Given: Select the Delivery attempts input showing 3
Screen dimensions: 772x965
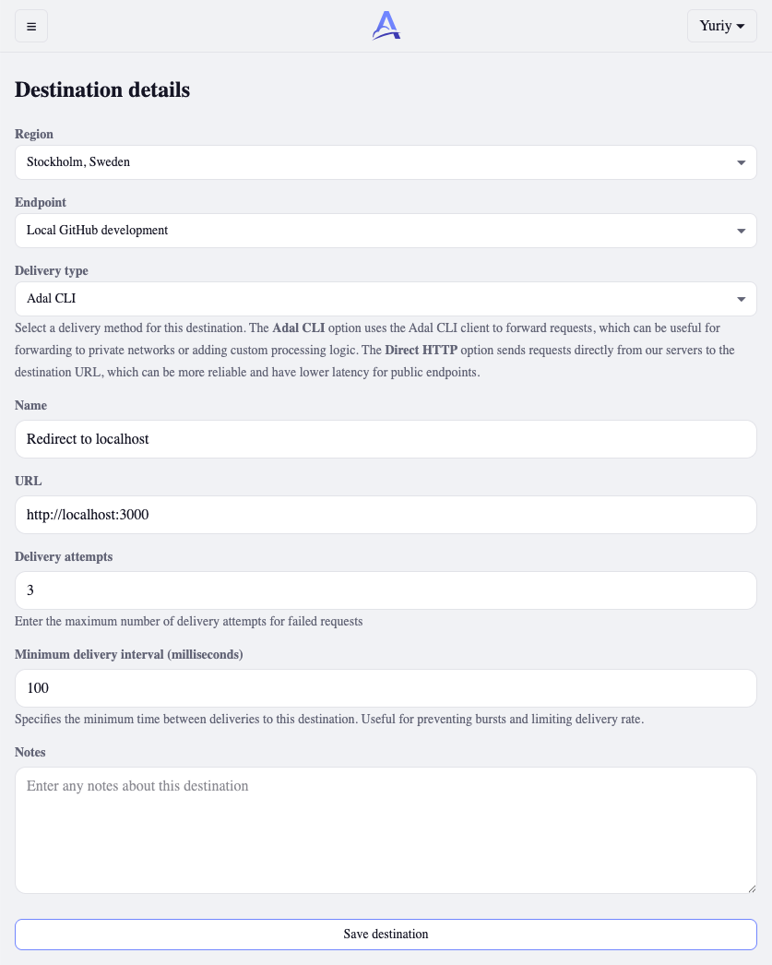Looking at the screenshot, I should [386, 590].
